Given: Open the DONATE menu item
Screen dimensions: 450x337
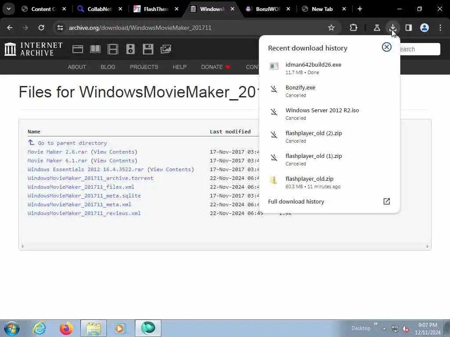Looking at the screenshot, I should [215, 67].
